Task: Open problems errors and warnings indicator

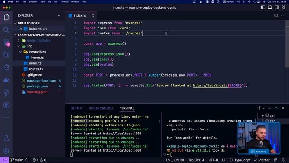Action: click(x=39, y=160)
